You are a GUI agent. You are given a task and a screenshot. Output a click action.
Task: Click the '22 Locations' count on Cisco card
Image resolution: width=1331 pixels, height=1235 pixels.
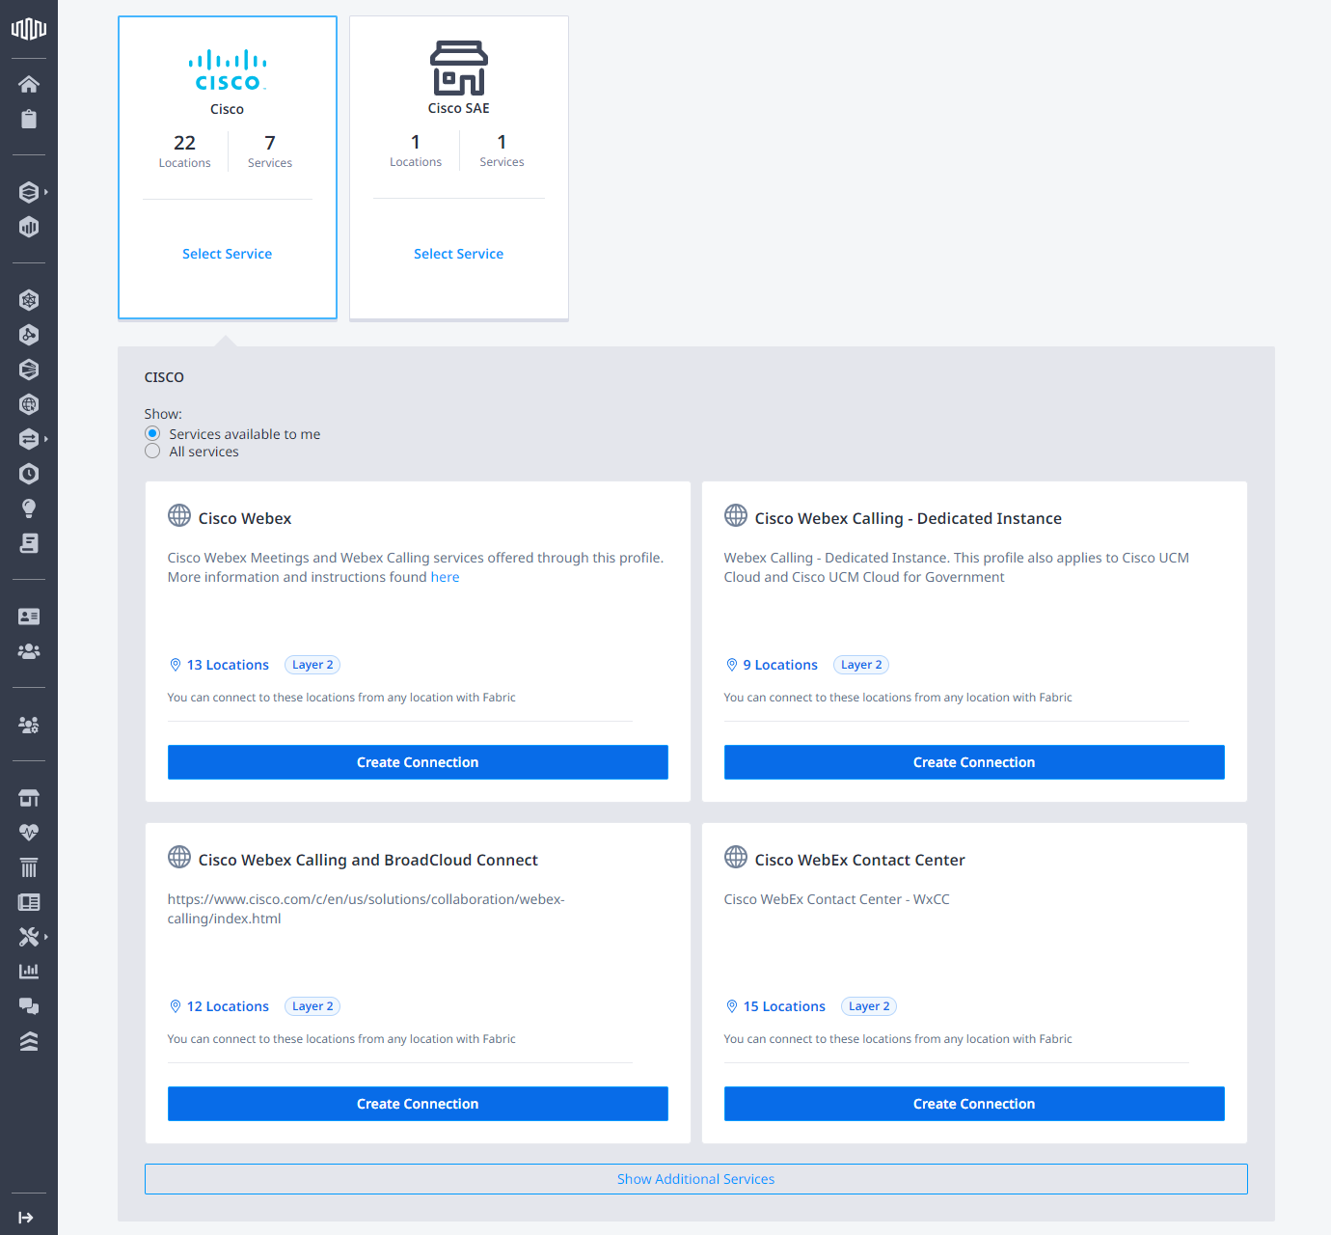click(184, 151)
